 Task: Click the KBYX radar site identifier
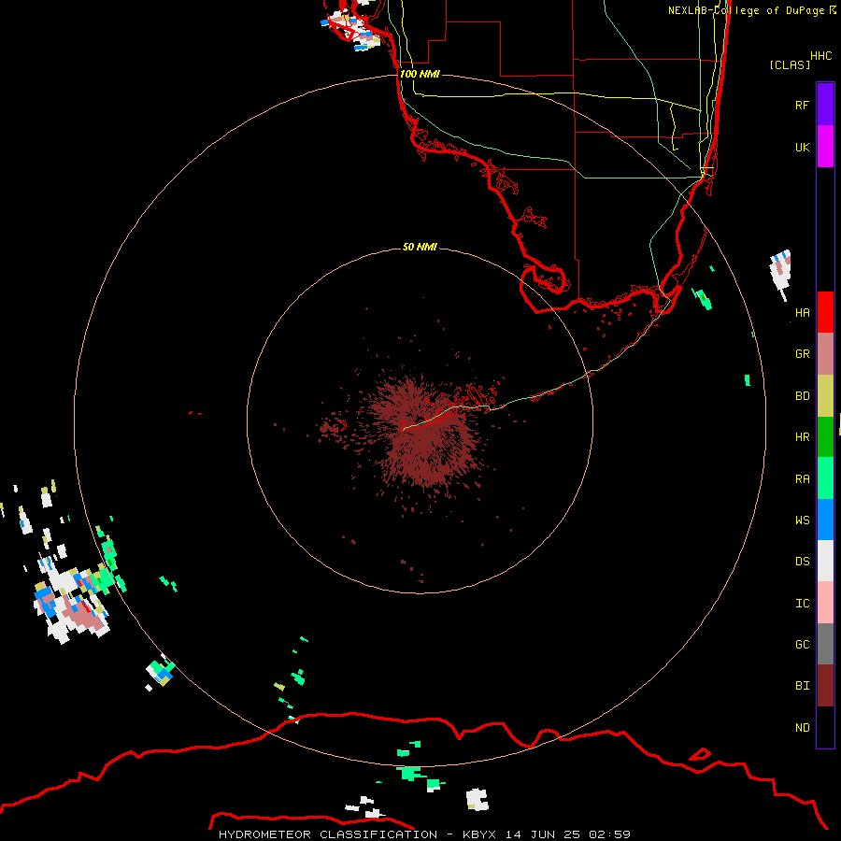coord(479,834)
